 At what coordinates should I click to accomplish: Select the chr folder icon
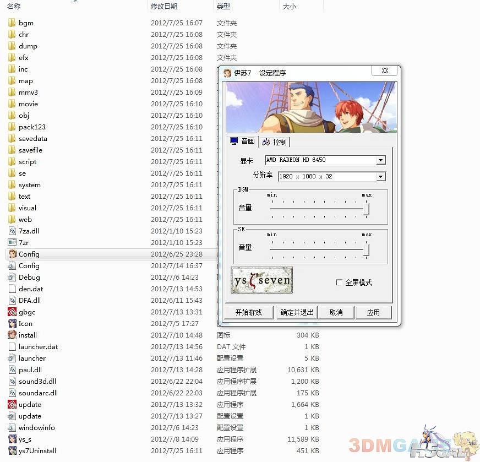12,34
